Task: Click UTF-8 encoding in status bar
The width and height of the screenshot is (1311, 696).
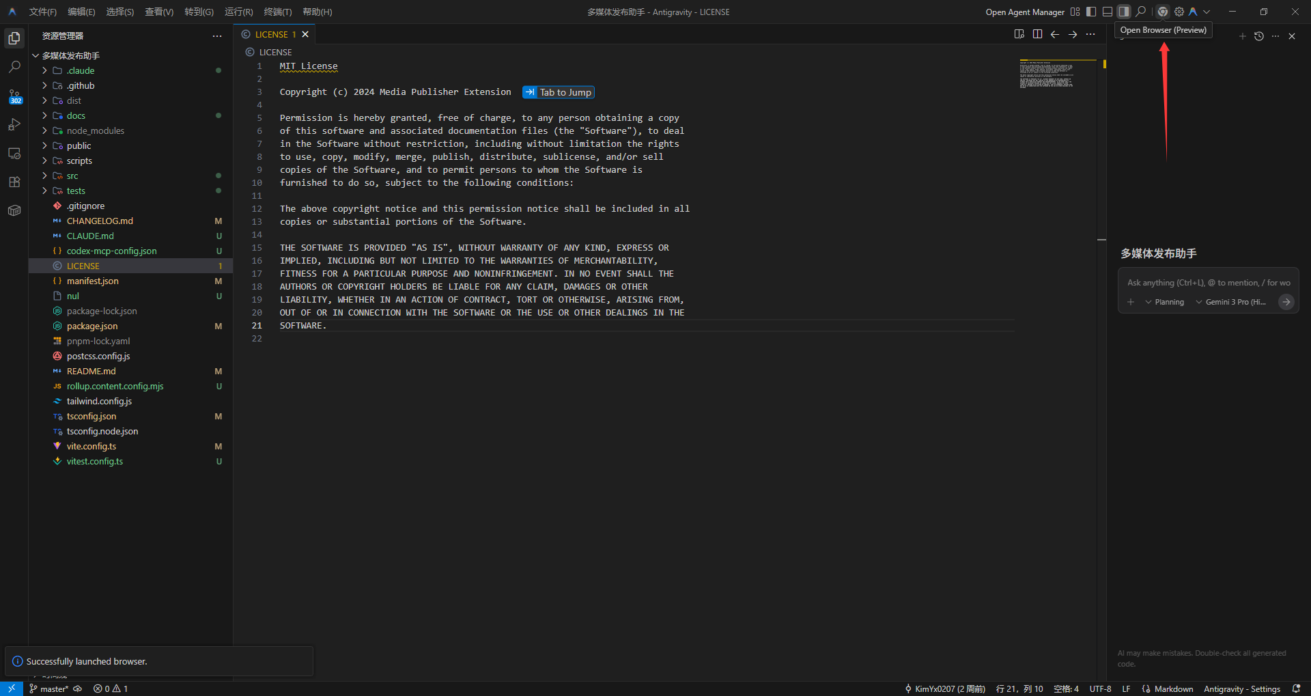Action: pos(1100,688)
